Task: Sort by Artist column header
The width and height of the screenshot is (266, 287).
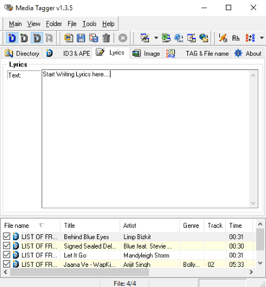Action: click(x=150, y=225)
